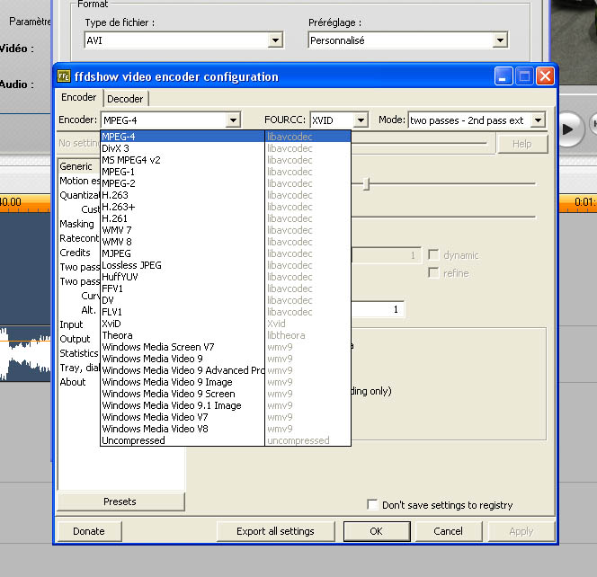Click the quality slider thumb

click(366, 184)
